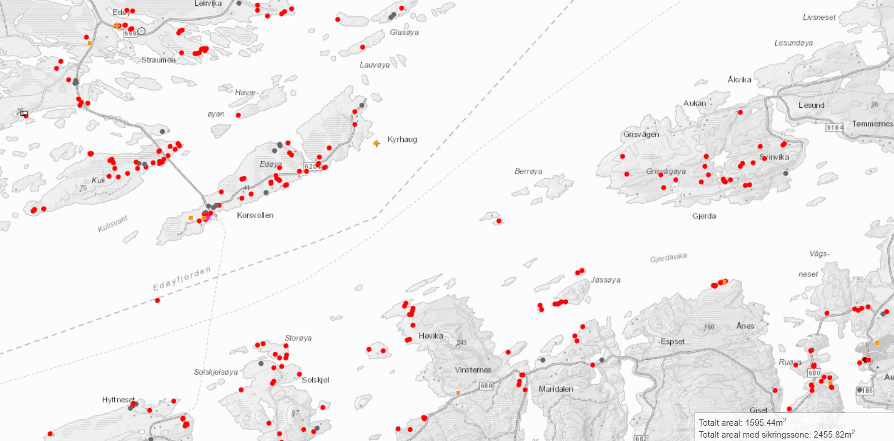Click the Gjerdavika bay label
Image resolution: width=894 pixels, height=441 pixels.
tap(669, 258)
